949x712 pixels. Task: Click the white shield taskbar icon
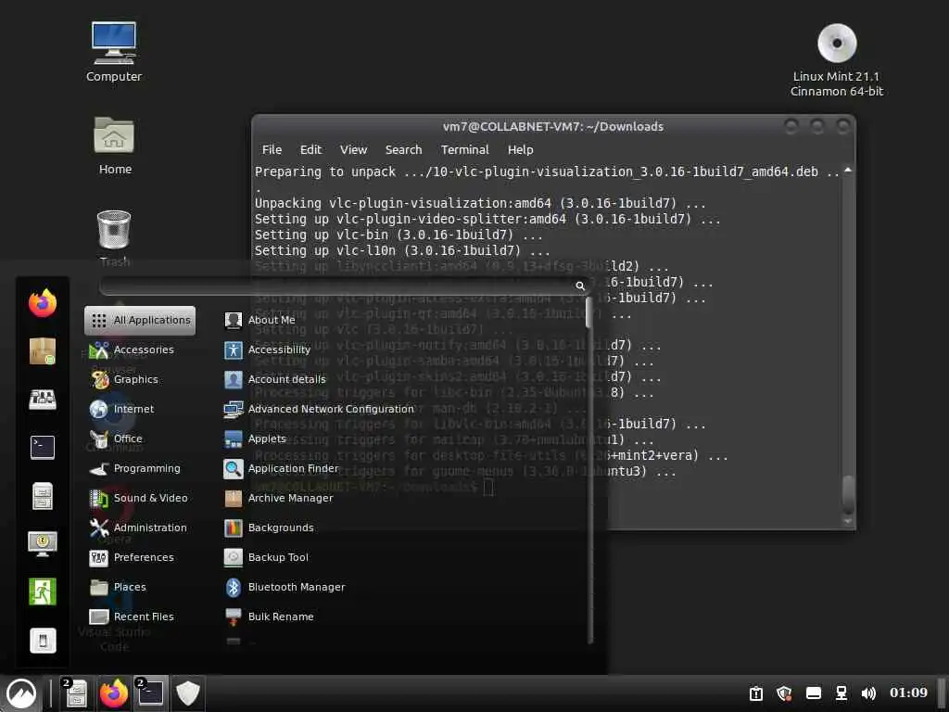(x=187, y=693)
